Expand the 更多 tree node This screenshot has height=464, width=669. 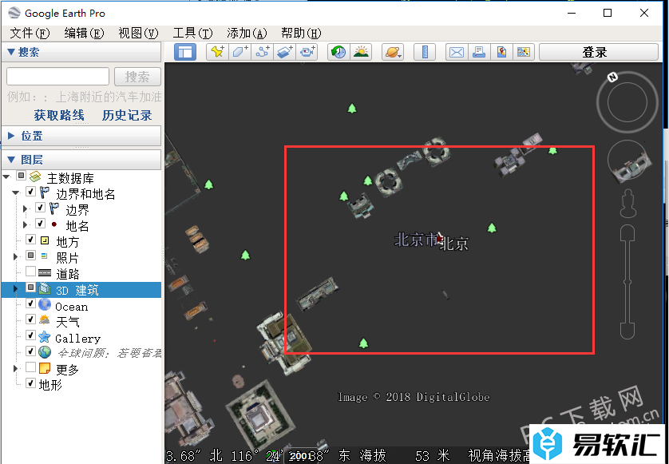pos(15,368)
